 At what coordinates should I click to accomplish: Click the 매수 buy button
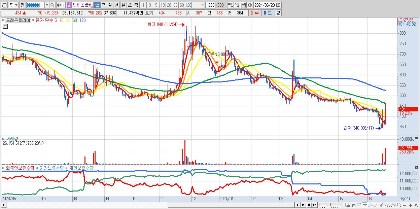tap(254, 13)
